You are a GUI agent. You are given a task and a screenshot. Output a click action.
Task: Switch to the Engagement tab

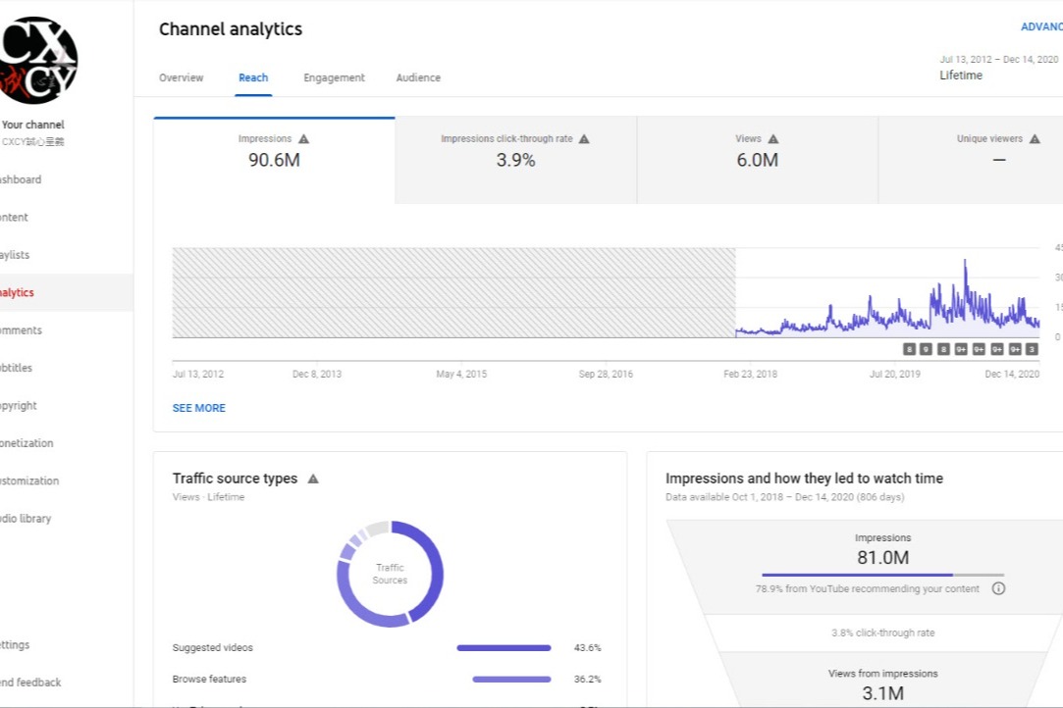click(x=334, y=78)
